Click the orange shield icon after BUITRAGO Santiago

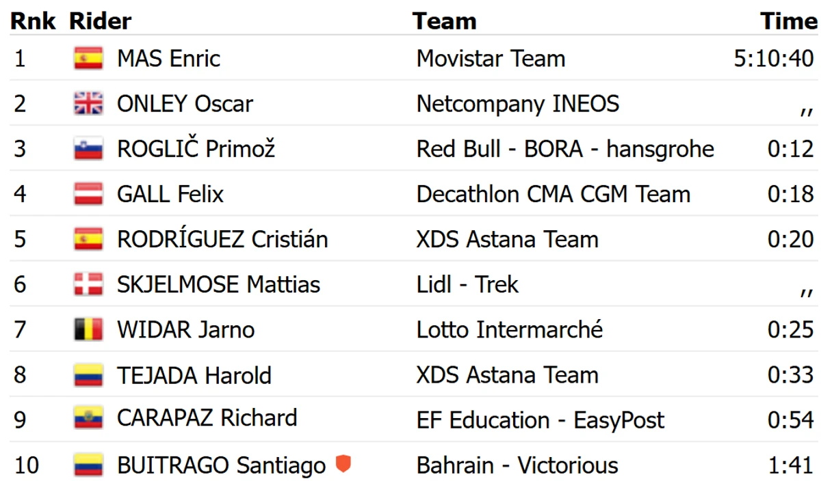pos(343,465)
